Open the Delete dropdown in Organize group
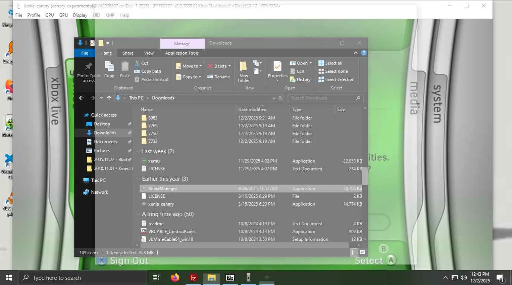 click(219, 66)
